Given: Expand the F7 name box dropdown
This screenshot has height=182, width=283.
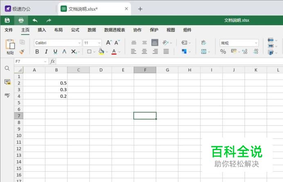Looking at the screenshot, I should [x=45, y=62].
